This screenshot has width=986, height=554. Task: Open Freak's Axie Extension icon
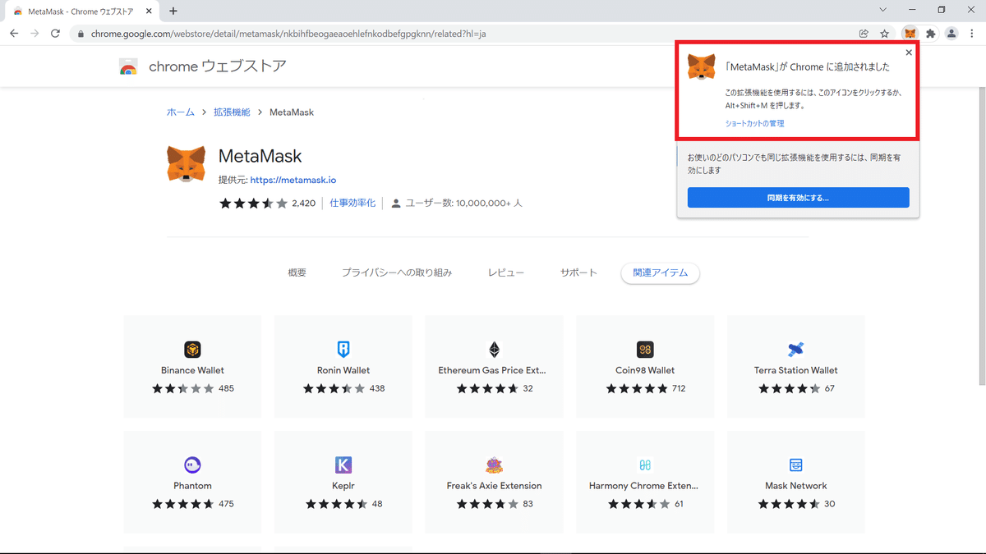tap(494, 465)
